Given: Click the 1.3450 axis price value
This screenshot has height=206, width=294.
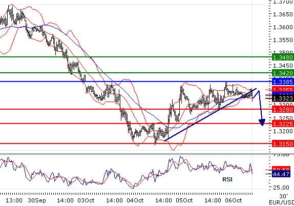Looking at the screenshot, I should coord(283,66).
